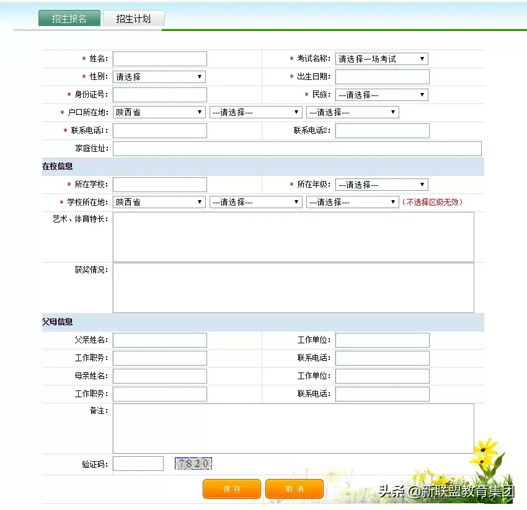Click the 取消 cancel button
527x510 pixels.
(x=294, y=489)
